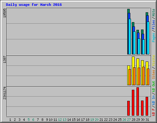Click the bottom axis value 2301174
Viewport: 157px width, 123px height.
point(5,93)
